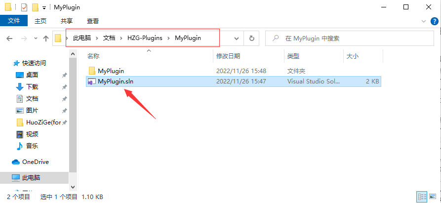This screenshot has width=441, height=203.
Task: Click the Properties quick access toolbar icon
Action: tap(24, 7)
